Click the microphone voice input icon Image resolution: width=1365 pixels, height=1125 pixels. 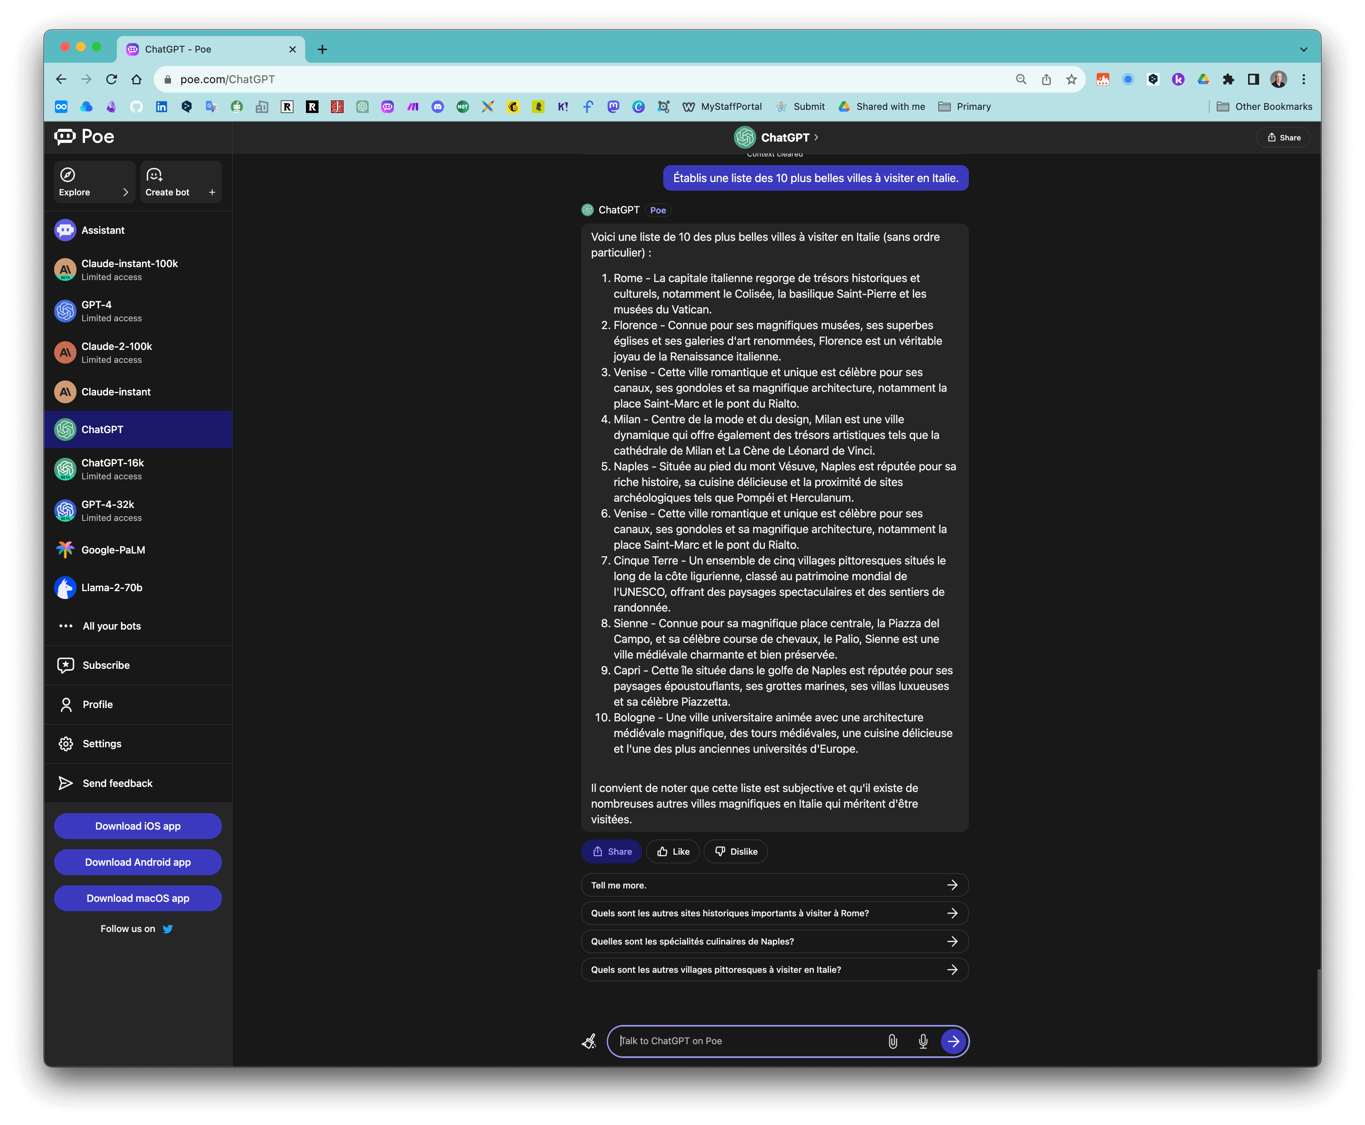923,1041
